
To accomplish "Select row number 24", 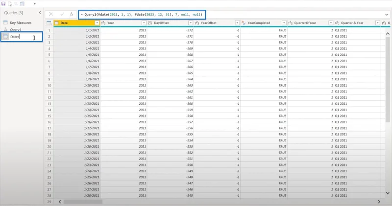I will click(x=49, y=171).
